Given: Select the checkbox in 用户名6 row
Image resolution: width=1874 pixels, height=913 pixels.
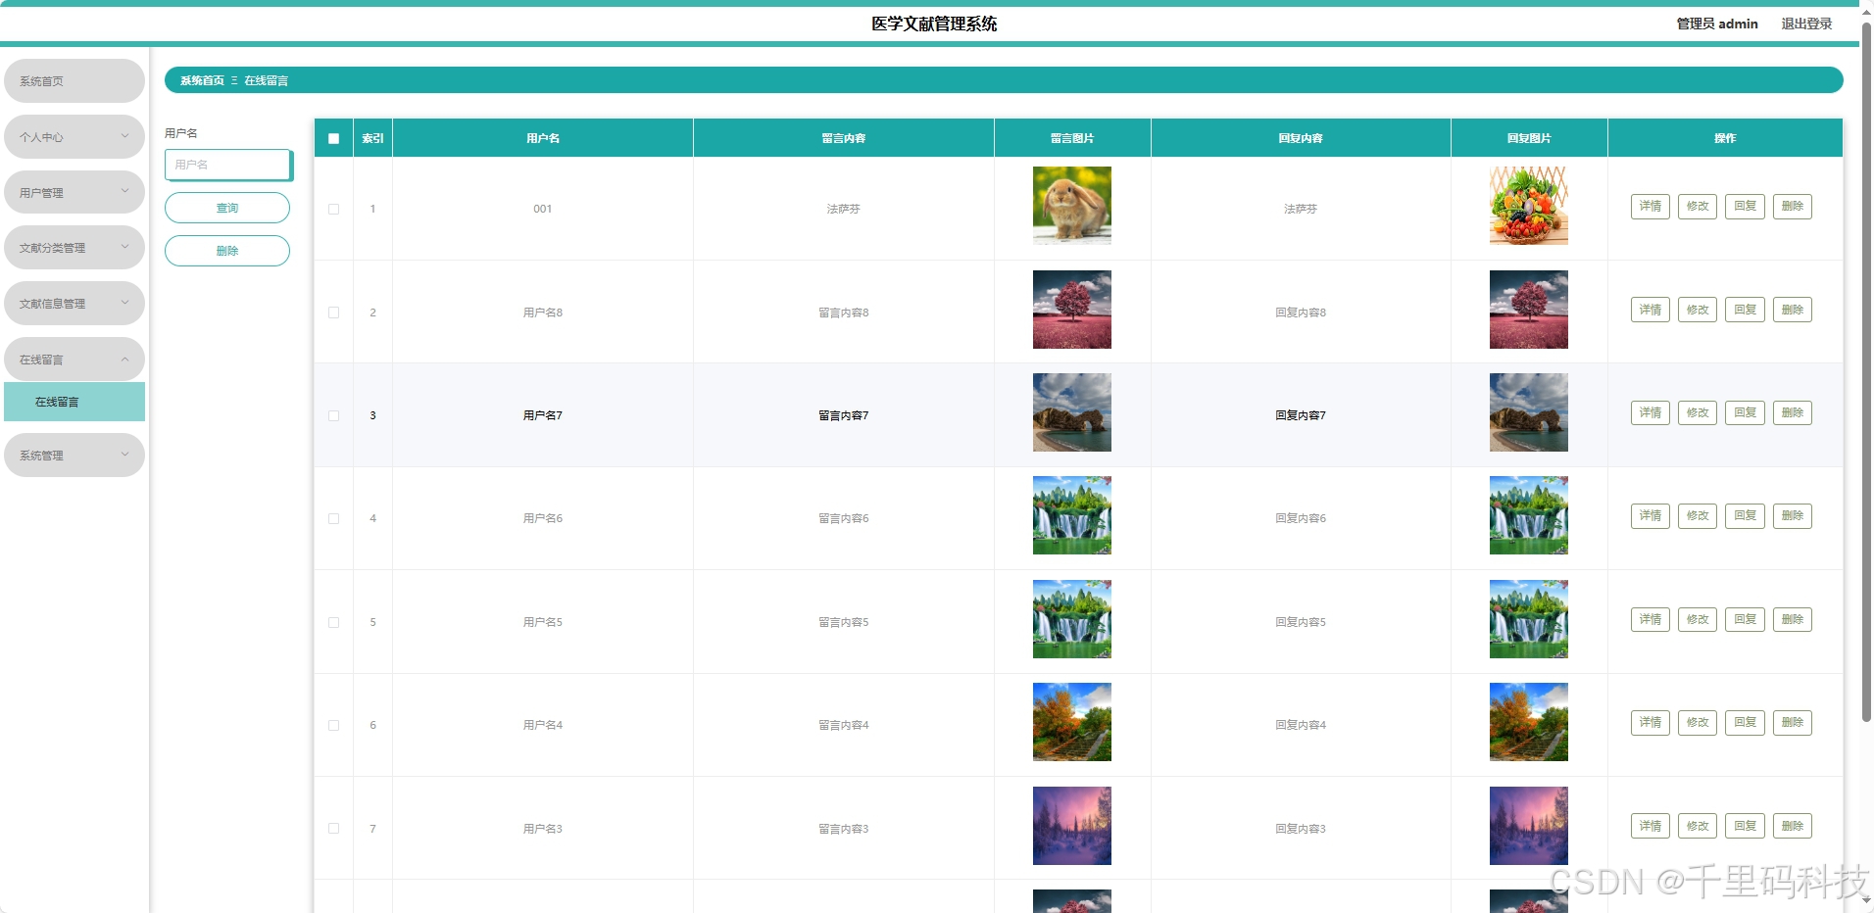Looking at the screenshot, I should pos(333,518).
